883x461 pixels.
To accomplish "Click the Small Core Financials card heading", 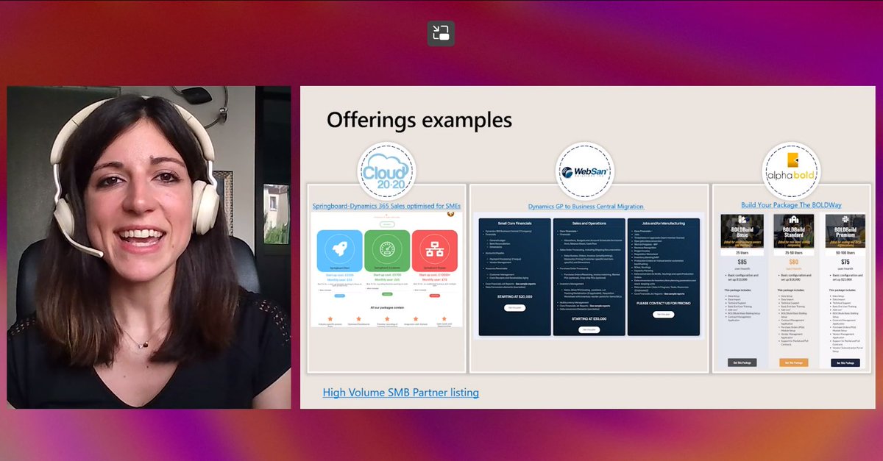I will point(514,222).
